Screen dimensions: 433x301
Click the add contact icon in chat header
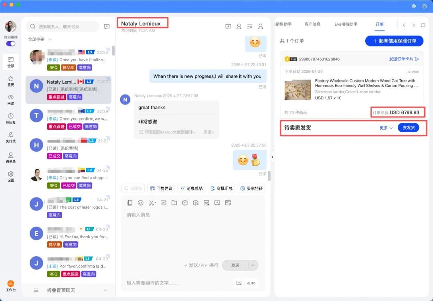pyautogui.click(x=239, y=26)
